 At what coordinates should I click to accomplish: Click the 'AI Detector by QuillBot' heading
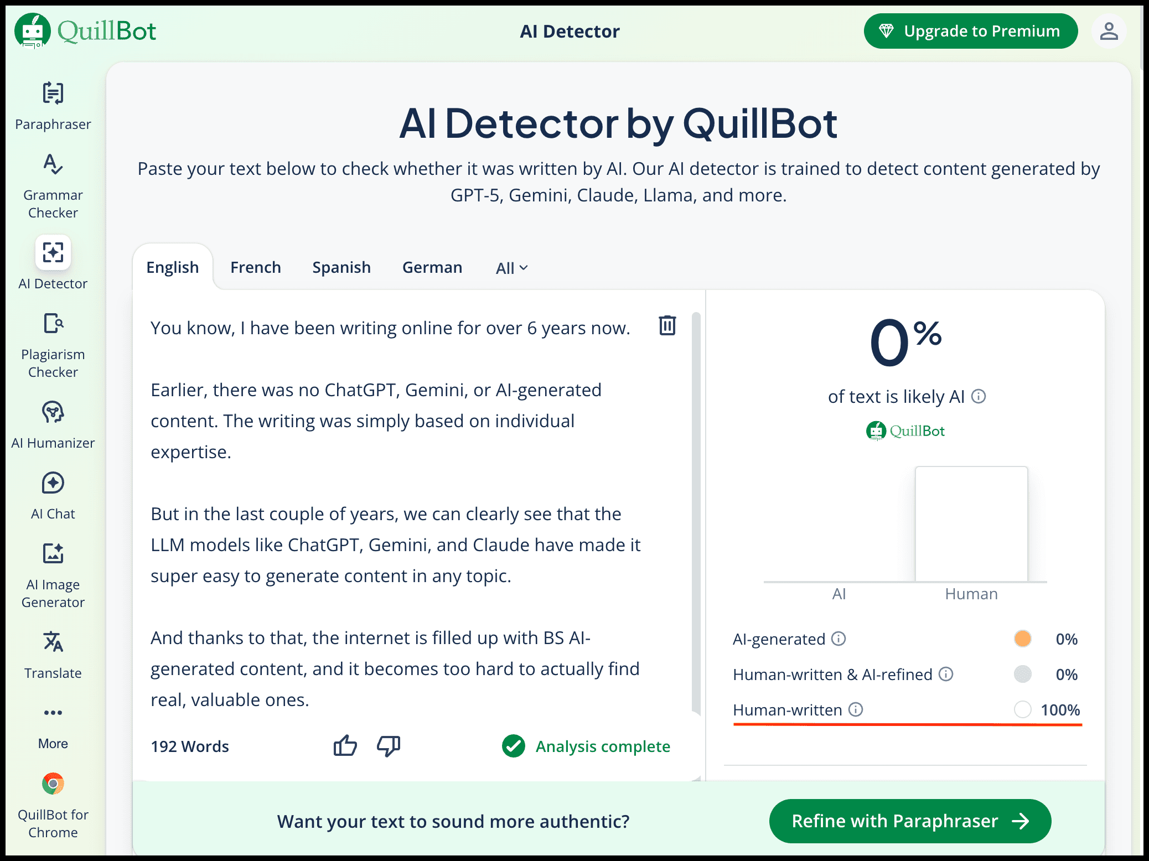point(618,123)
